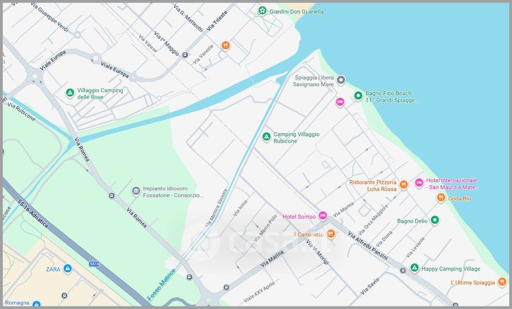Open the Camping Villaggio Rubicone marker
The height and width of the screenshot is (309, 512).
267,137
